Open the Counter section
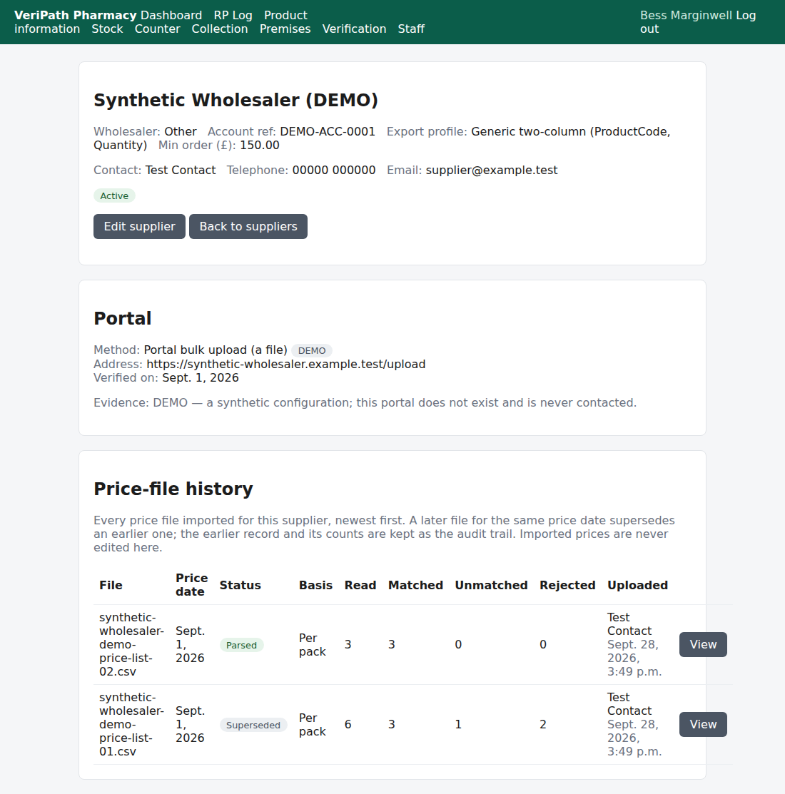 point(158,29)
